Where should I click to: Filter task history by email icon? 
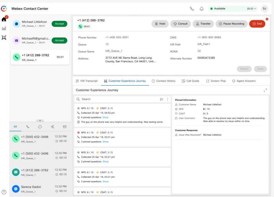[65, 127]
